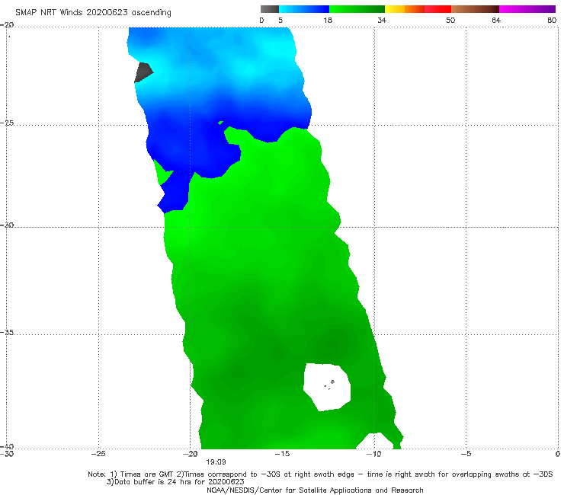
Task: Click the gray segment of the wind color bar
Action: tap(270, 9)
